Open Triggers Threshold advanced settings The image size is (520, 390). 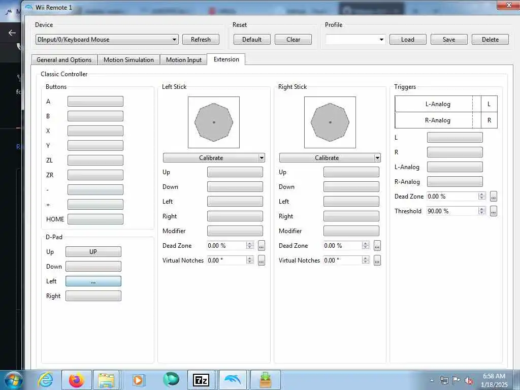click(494, 211)
